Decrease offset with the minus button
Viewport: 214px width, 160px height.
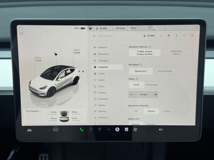pyautogui.click(x=131, y=94)
